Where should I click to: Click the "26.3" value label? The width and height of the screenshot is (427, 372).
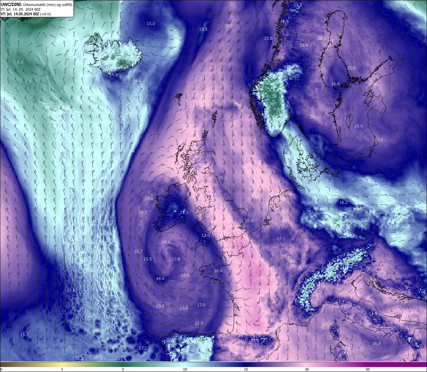click(322, 69)
